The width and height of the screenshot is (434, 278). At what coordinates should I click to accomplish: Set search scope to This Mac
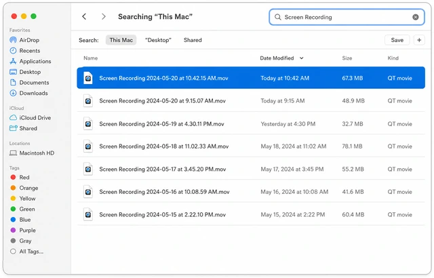point(121,40)
